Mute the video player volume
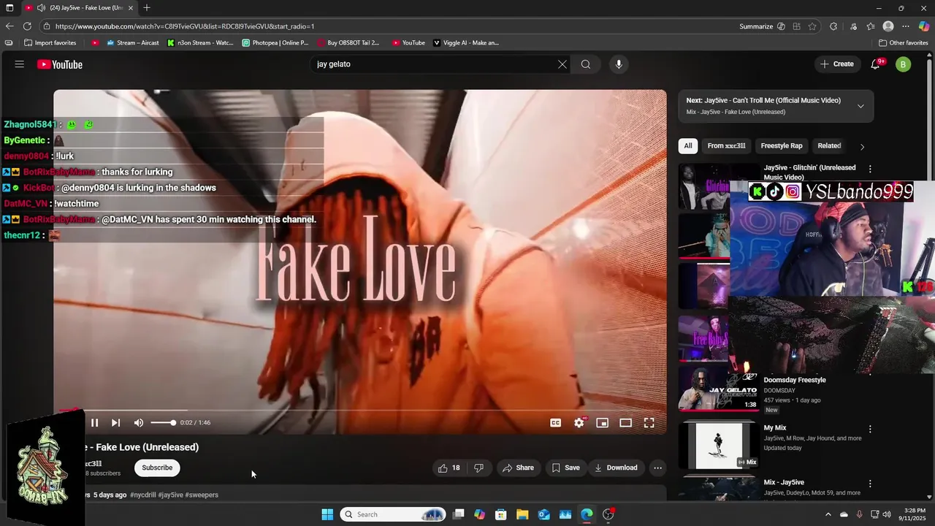935x526 pixels. coord(139,423)
